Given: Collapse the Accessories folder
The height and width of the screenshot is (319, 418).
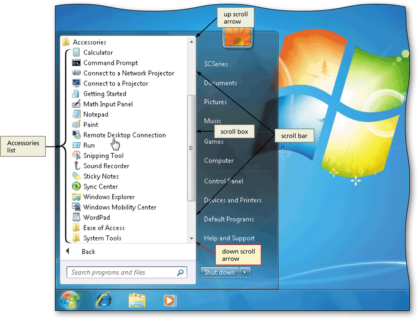Looking at the screenshot, I should click(x=84, y=42).
